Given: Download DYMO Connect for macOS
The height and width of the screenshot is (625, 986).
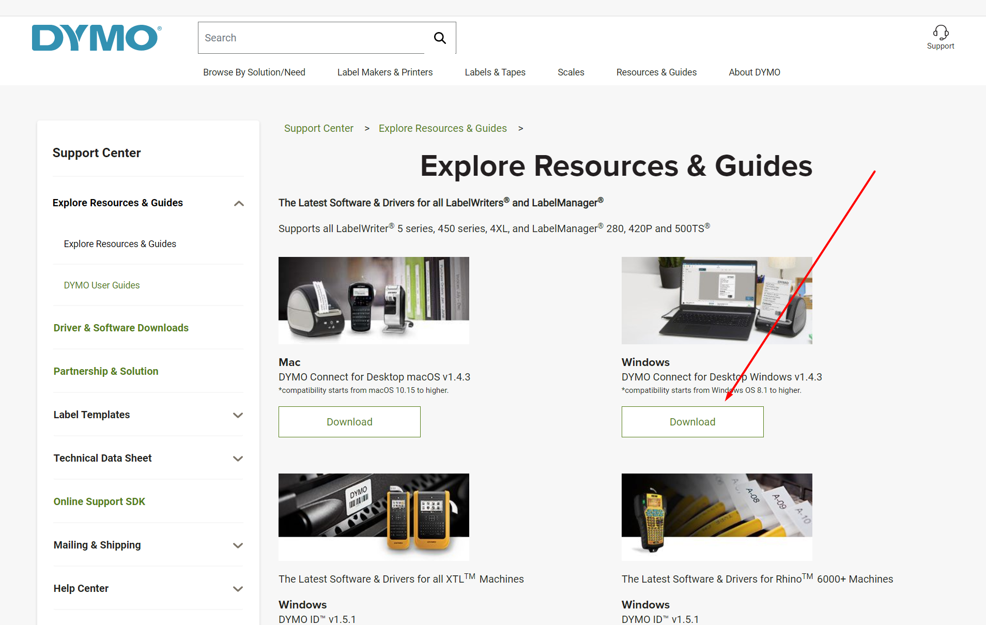Looking at the screenshot, I should pyautogui.click(x=349, y=422).
